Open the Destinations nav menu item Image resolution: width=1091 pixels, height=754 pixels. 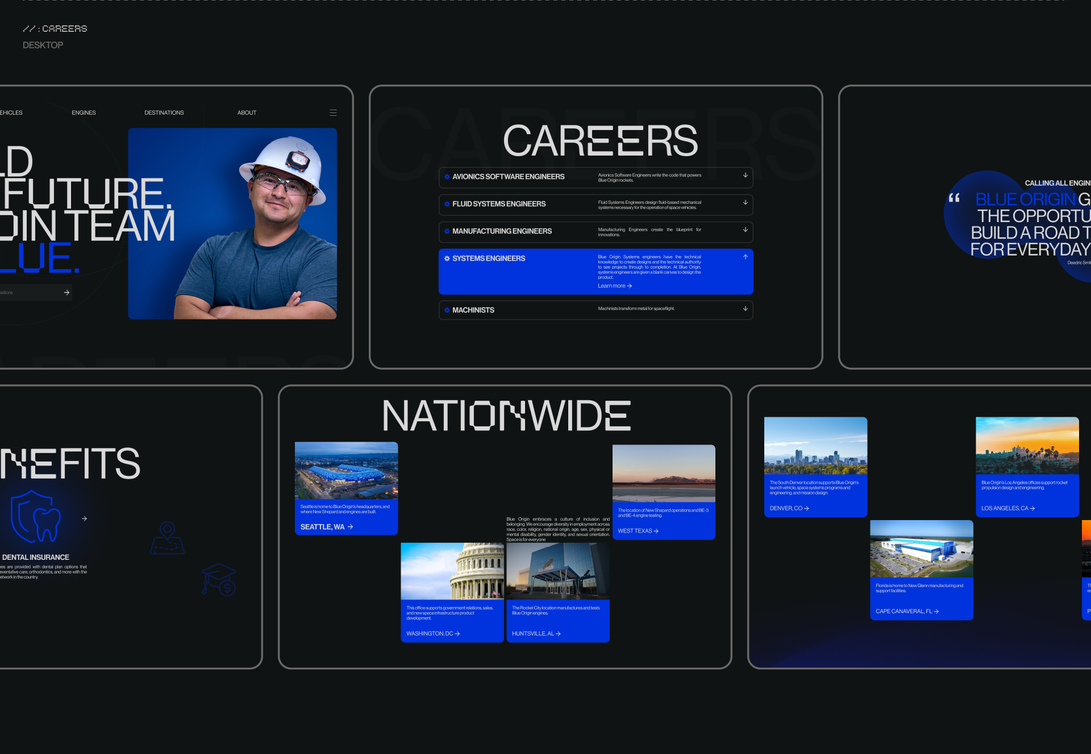click(164, 113)
